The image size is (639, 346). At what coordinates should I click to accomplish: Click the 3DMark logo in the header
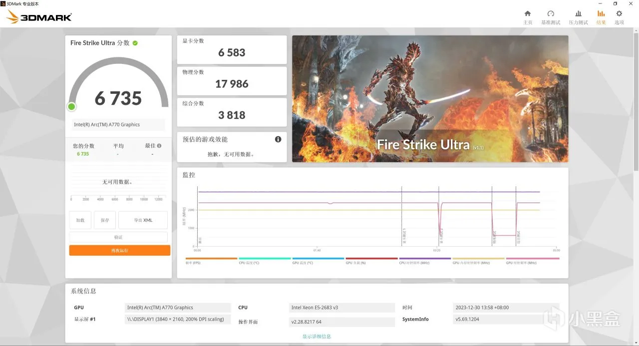pos(39,17)
